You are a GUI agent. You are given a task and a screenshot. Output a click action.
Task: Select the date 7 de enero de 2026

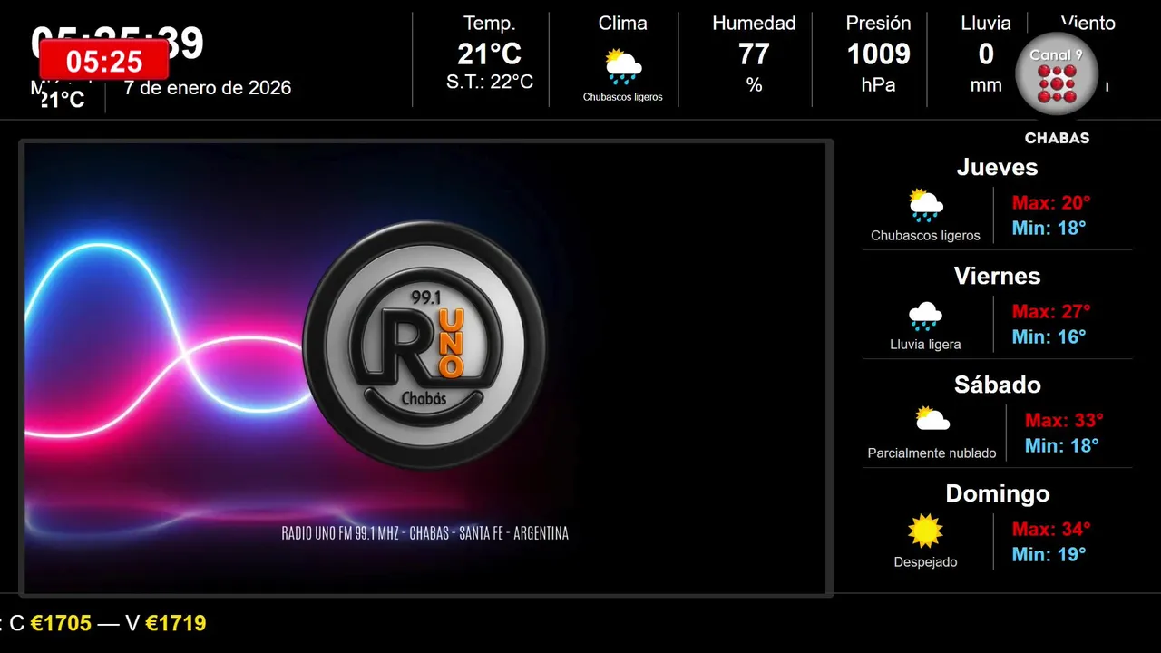(x=208, y=88)
